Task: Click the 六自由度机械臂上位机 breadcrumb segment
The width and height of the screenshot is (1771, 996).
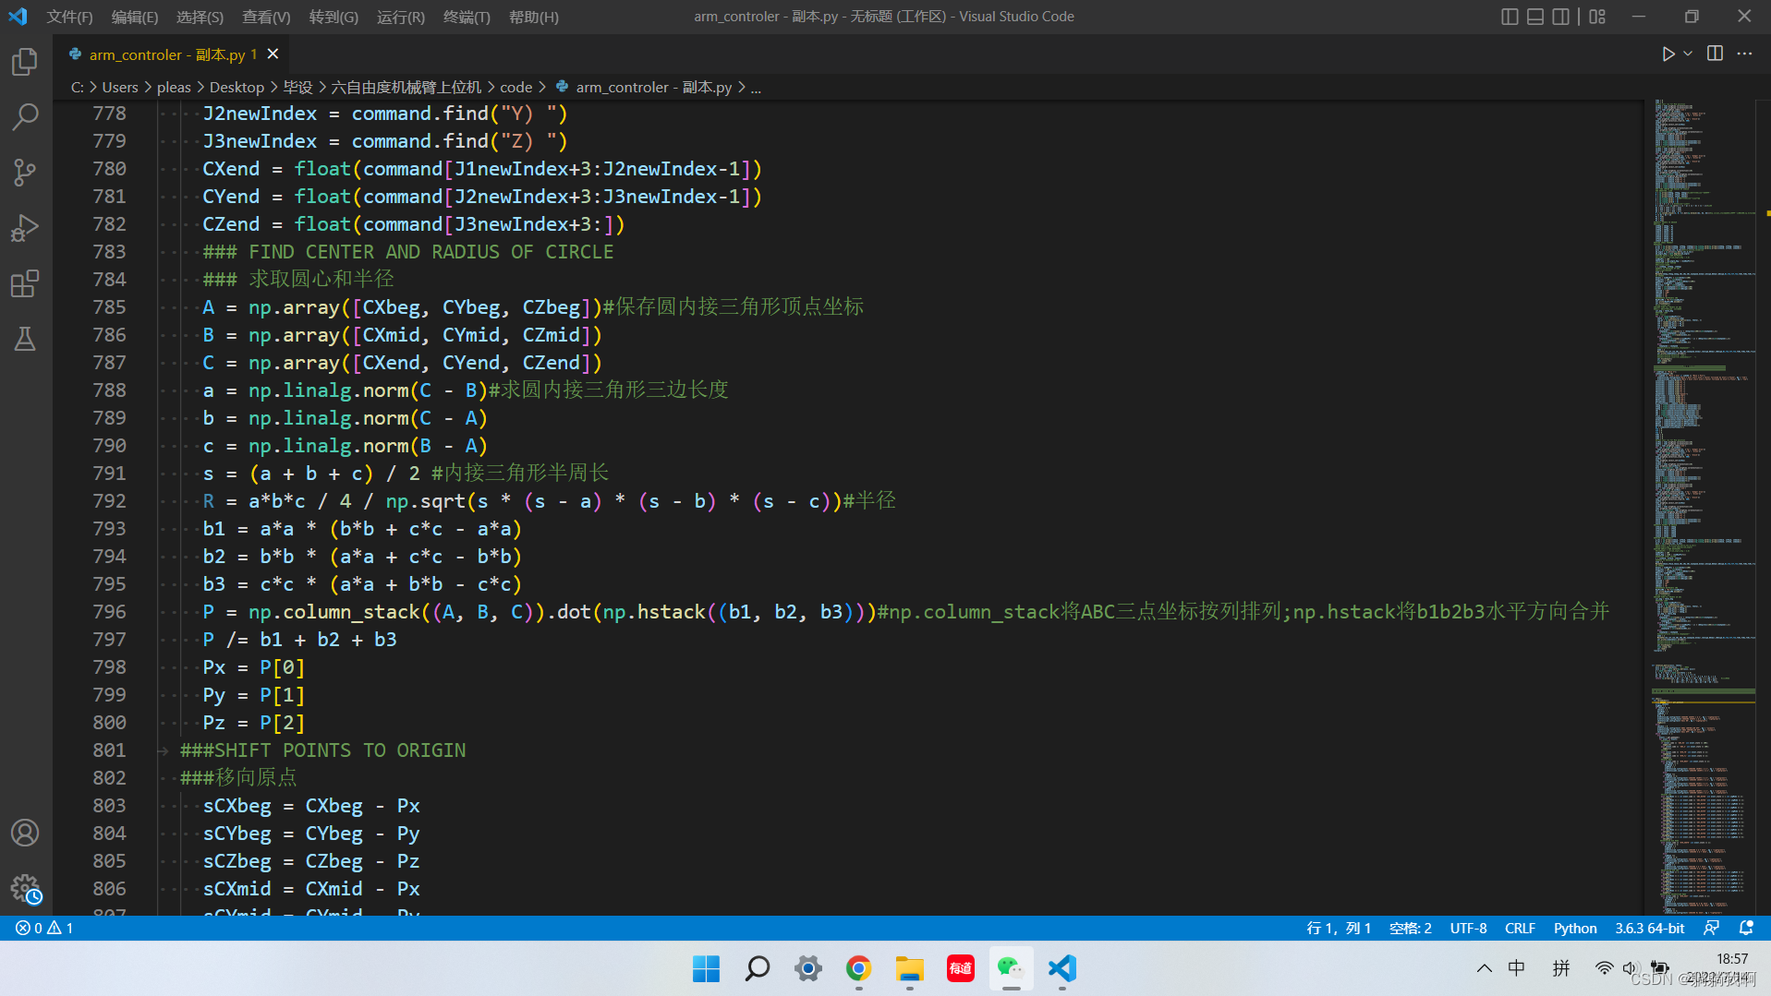Action: tap(406, 87)
